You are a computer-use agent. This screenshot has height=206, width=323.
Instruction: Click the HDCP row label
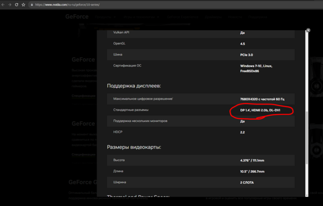pos(119,132)
